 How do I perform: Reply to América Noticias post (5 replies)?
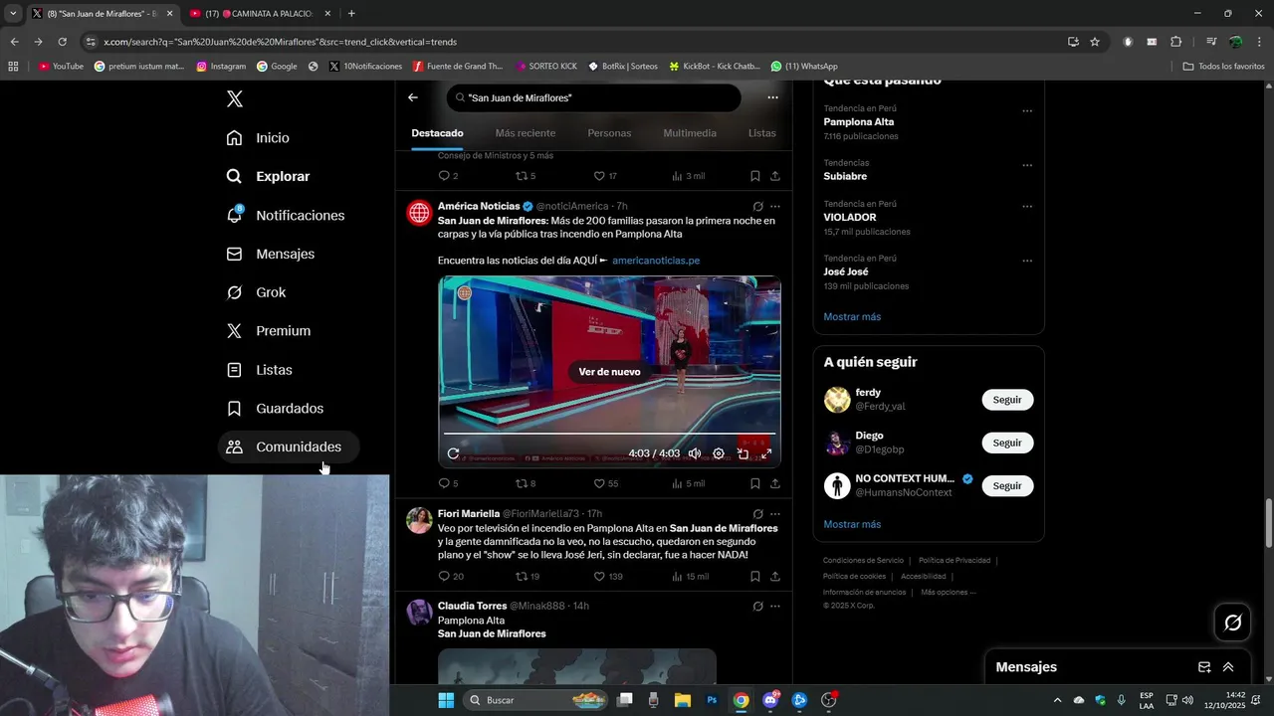tap(448, 483)
